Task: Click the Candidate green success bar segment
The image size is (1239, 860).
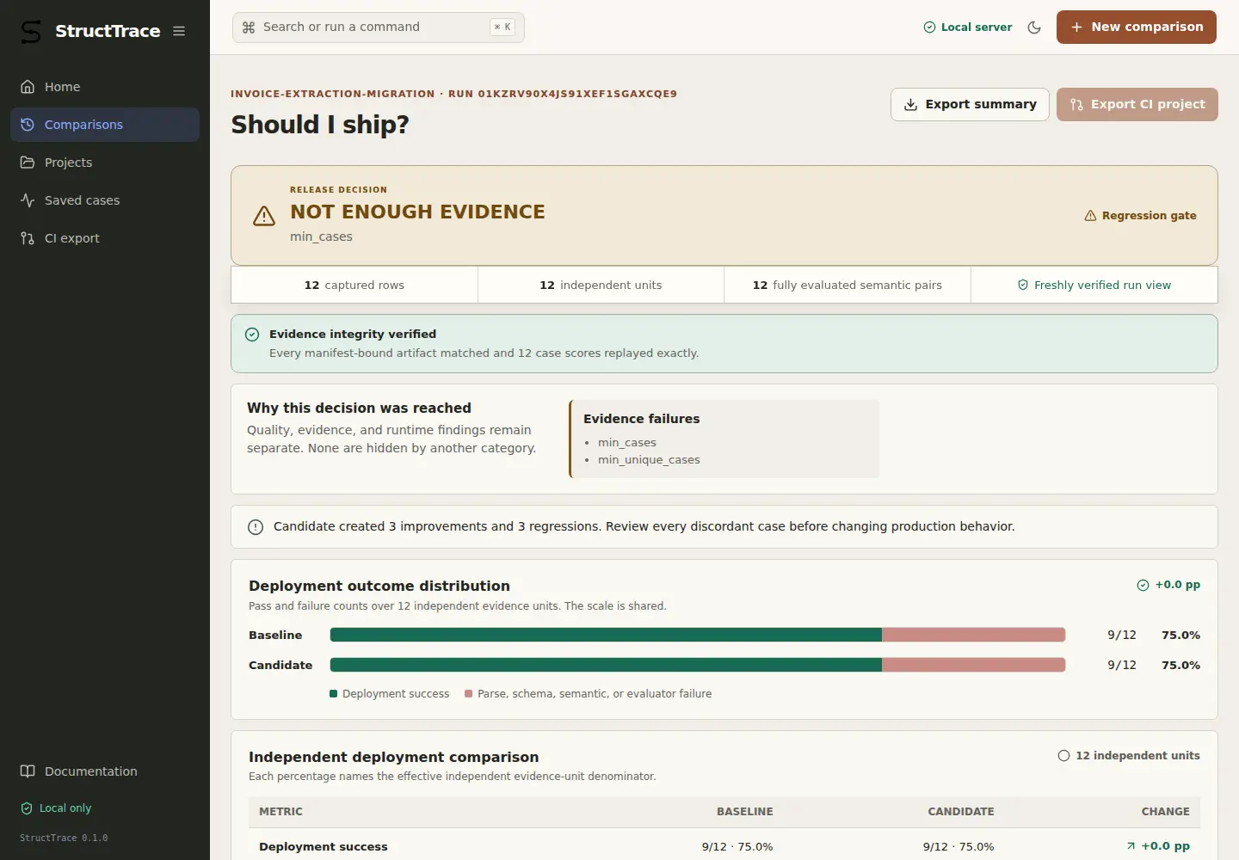Action: coord(606,665)
